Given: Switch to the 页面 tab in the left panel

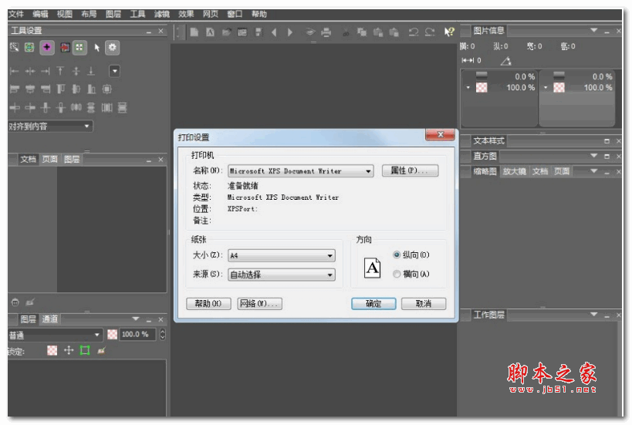Looking at the screenshot, I should coord(50,160).
